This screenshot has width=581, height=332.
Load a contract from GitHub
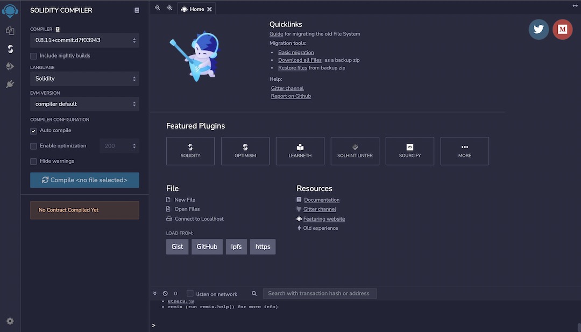pyautogui.click(x=207, y=246)
